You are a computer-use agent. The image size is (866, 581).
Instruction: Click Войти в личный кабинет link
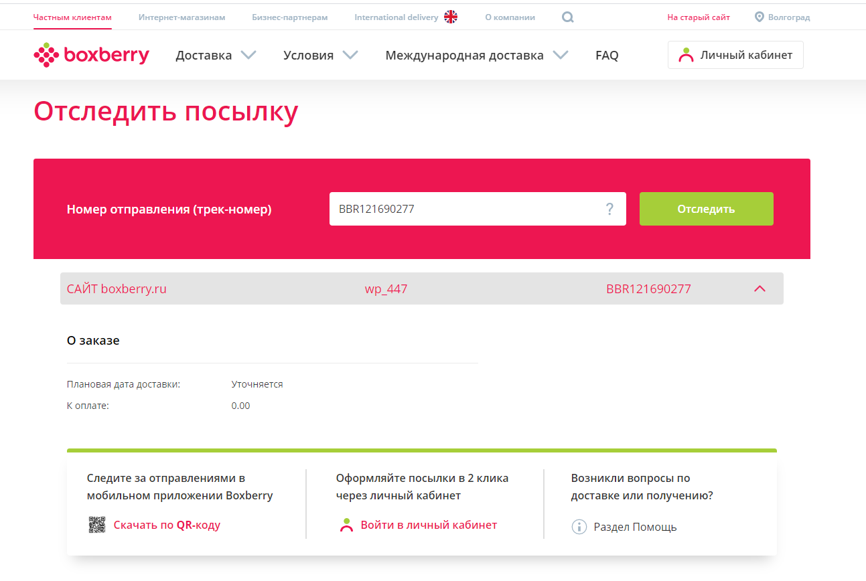click(x=429, y=525)
